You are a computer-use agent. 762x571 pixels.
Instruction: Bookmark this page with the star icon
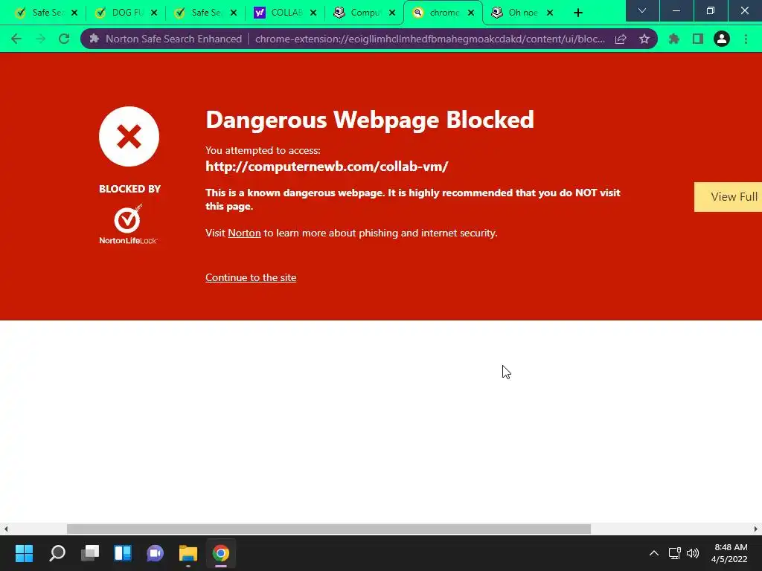644,39
